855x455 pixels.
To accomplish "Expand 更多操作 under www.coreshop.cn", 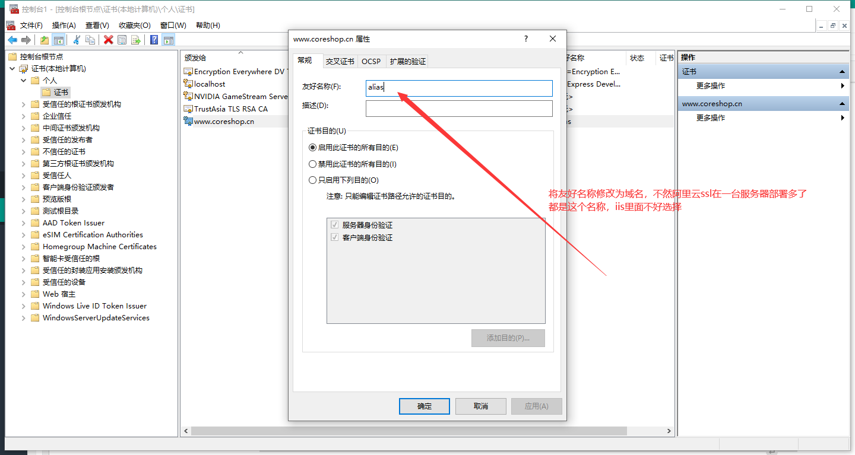I will pos(711,118).
